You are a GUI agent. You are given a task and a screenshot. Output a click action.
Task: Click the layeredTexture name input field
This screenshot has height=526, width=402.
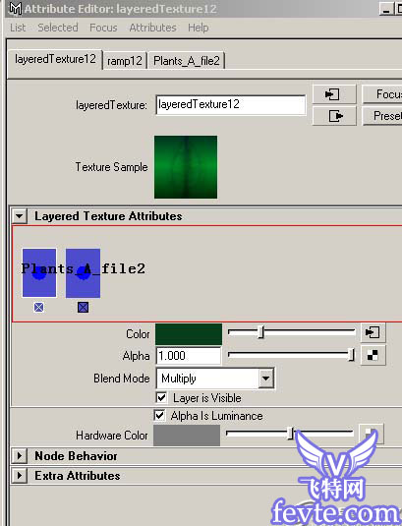231,105
